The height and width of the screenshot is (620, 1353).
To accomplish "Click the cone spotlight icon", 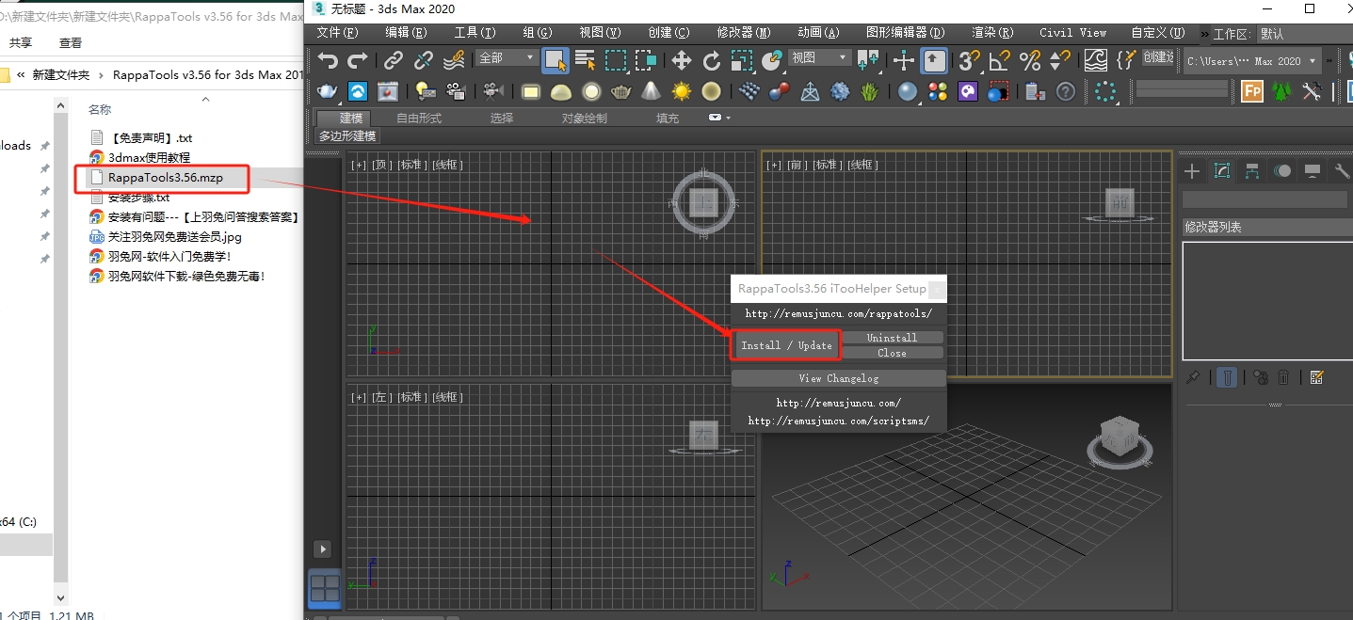I will 651,91.
